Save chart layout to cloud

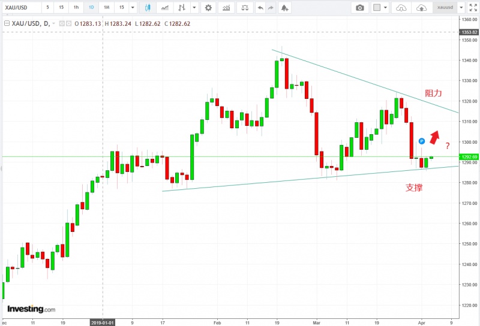420,8
